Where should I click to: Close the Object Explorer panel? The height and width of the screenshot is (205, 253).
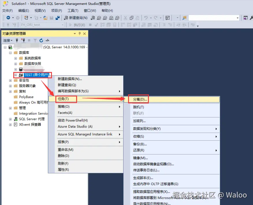pyautogui.click(x=85, y=33)
